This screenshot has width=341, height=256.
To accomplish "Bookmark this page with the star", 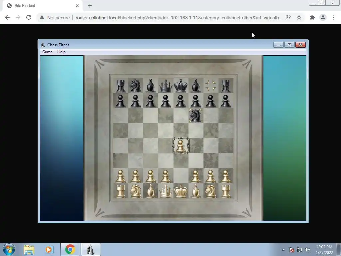I will pyautogui.click(x=299, y=17).
